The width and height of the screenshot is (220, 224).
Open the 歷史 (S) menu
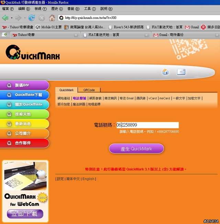pos(57,9)
